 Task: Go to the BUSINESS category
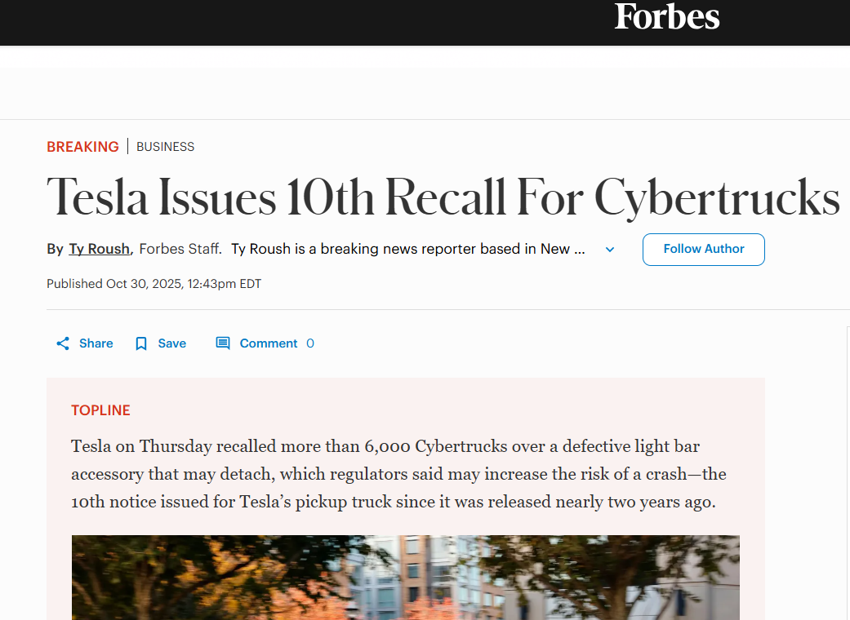pyautogui.click(x=165, y=147)
